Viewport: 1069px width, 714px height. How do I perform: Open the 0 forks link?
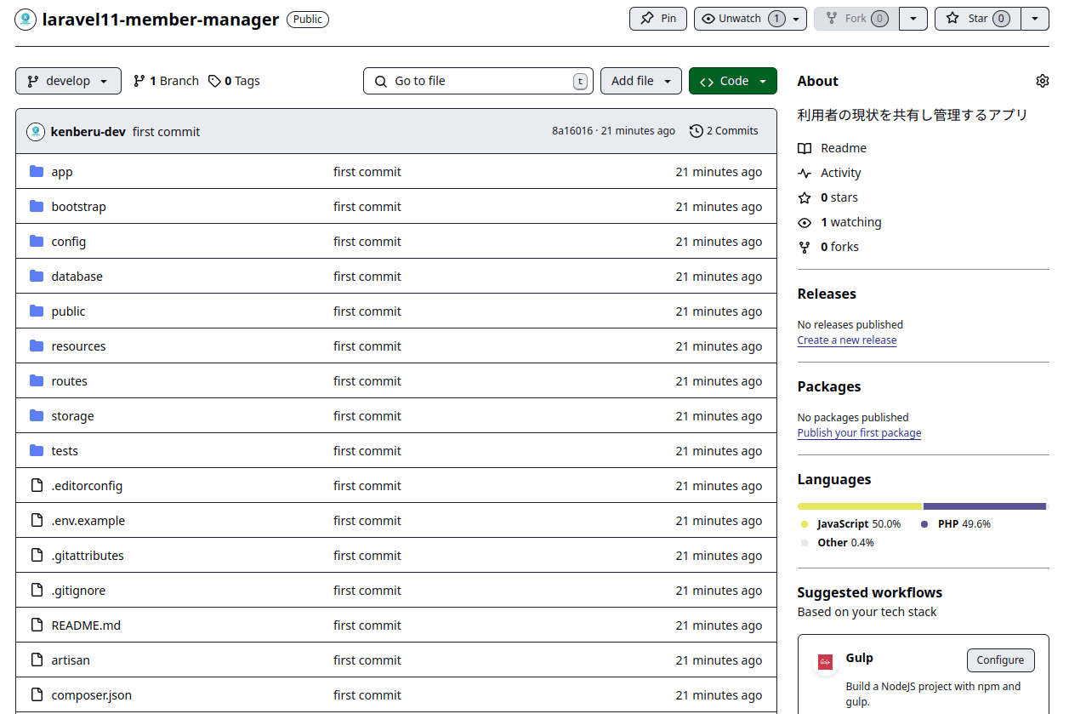coord(839,247)
